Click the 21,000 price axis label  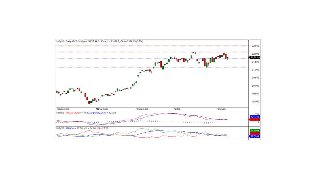click(255, 70)
